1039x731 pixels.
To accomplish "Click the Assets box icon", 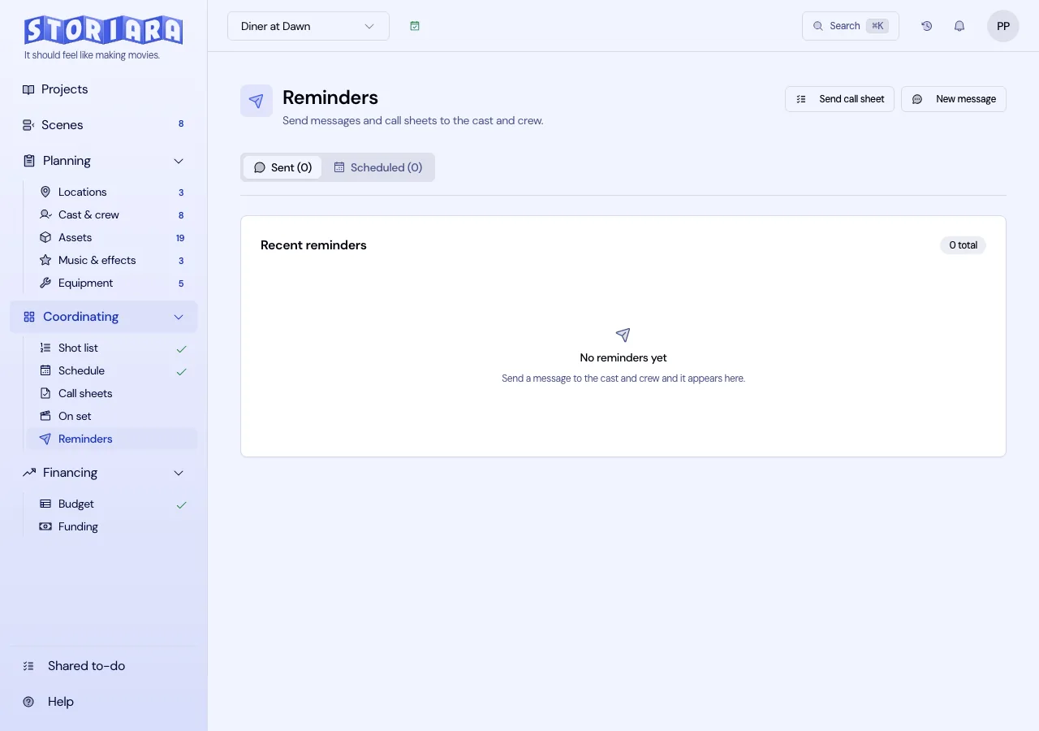I will [45, 237].
